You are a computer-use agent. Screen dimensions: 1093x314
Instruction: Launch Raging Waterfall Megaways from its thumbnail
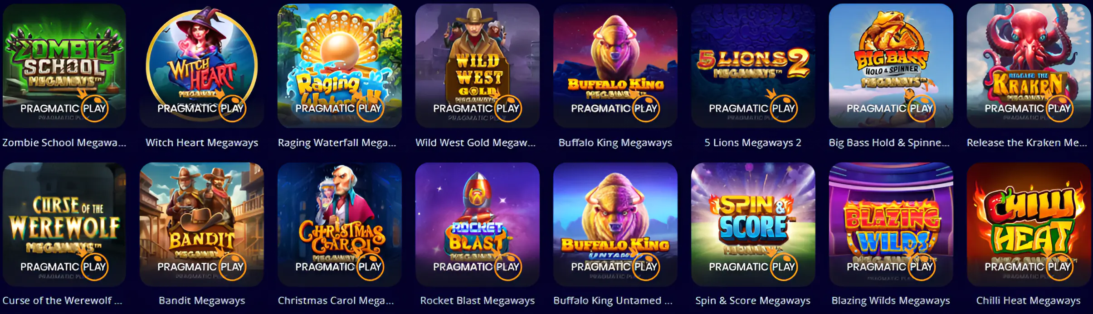click(340, 66)
